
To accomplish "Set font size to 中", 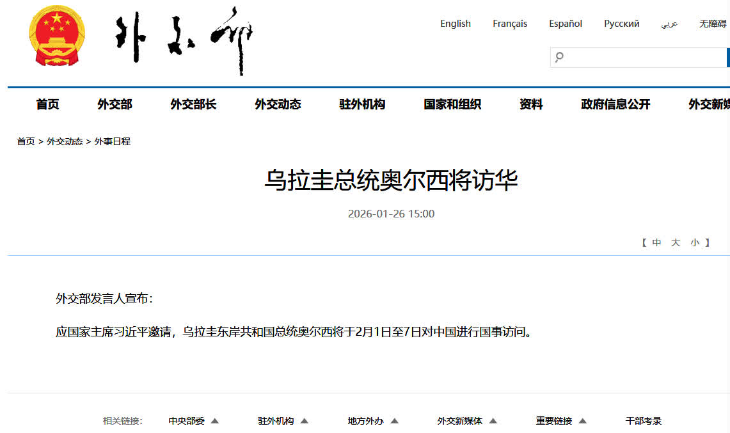I will pyautogui.click(x=656, y=242).
